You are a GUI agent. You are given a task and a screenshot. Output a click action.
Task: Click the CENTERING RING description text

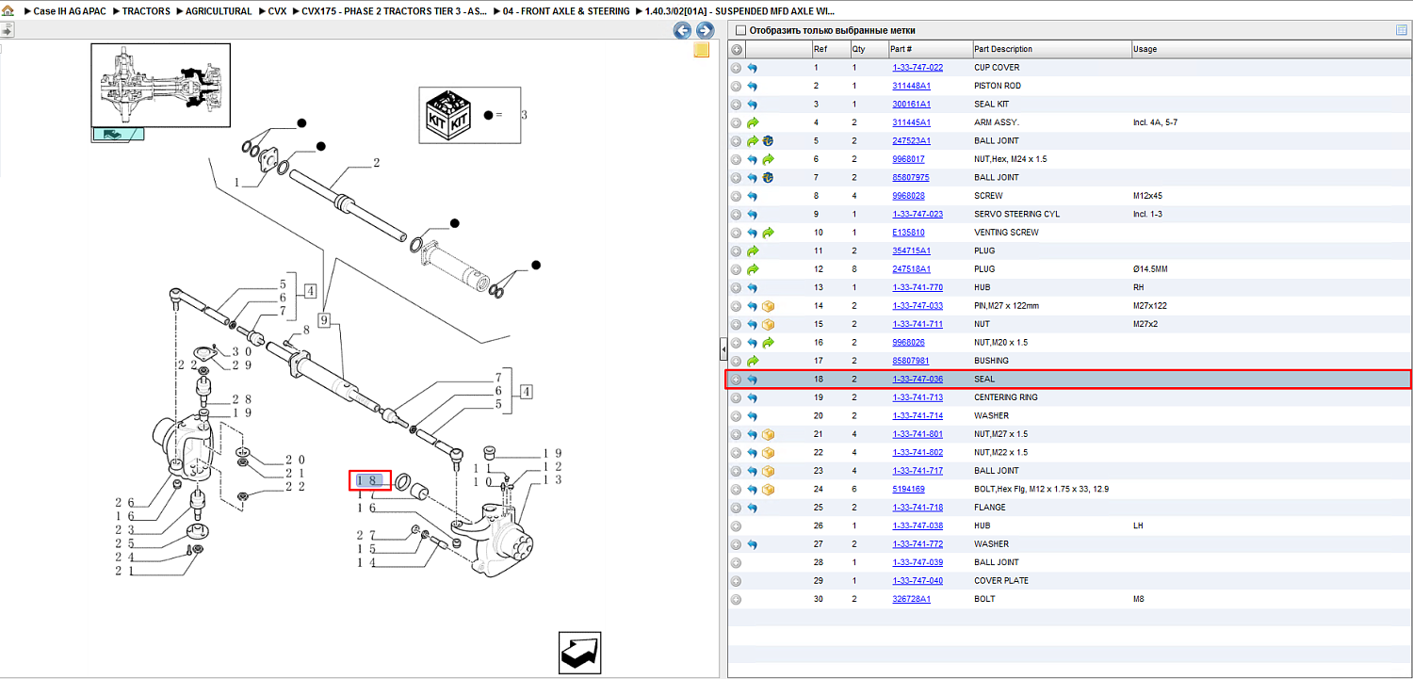[x=1006, y=397]
